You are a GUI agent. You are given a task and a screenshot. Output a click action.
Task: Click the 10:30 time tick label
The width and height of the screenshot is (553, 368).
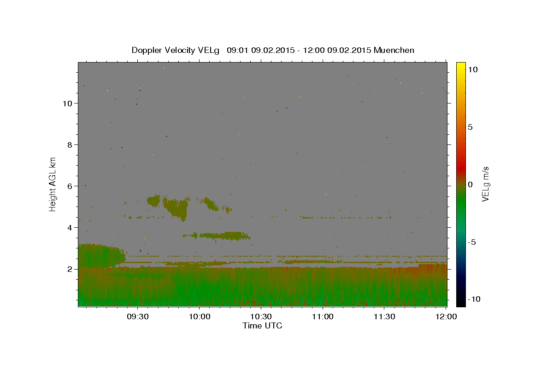[261, 317]
